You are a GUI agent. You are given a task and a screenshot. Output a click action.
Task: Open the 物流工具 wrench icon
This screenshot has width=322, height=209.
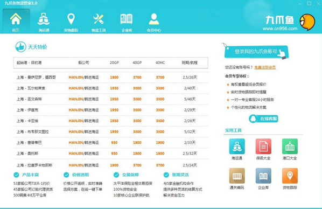click(x=99, y=19)
